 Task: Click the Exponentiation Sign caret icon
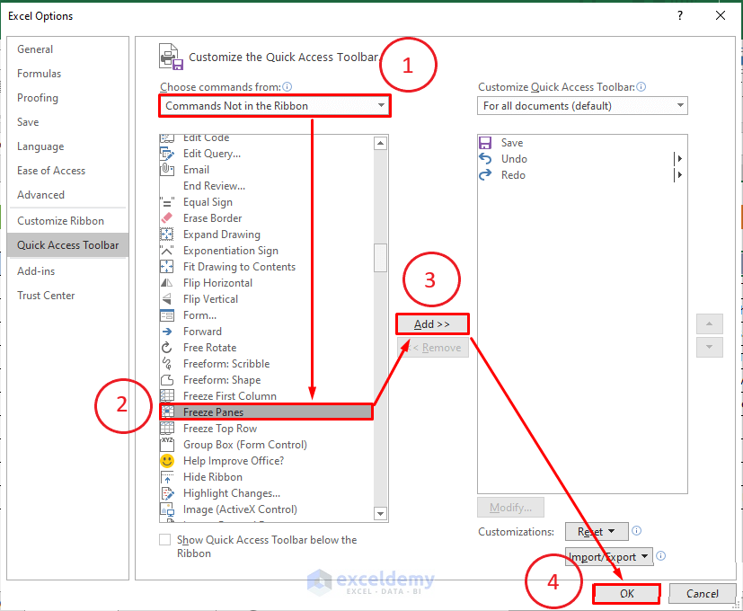click(167, 251)
